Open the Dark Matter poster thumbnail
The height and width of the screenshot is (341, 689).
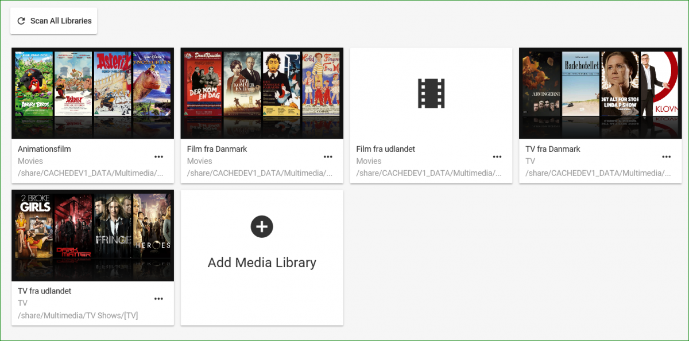click(73, 226)
